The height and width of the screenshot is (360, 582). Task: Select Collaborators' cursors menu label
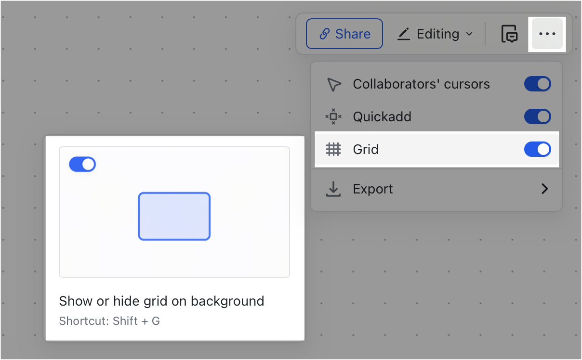(x=421, y=84)
